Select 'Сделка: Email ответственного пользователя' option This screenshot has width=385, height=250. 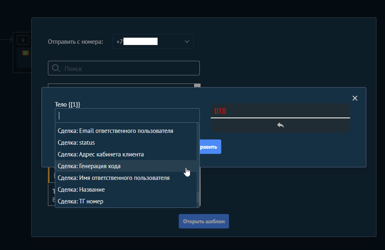pyautogui.click(x=126, y=131)
